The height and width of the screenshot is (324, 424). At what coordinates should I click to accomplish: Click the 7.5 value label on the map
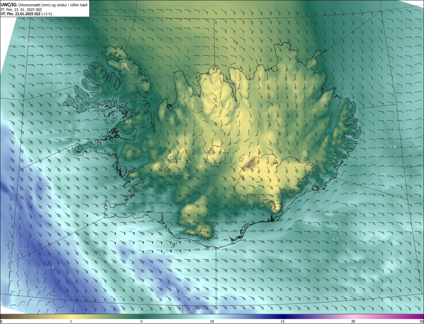tap(145, 301)
